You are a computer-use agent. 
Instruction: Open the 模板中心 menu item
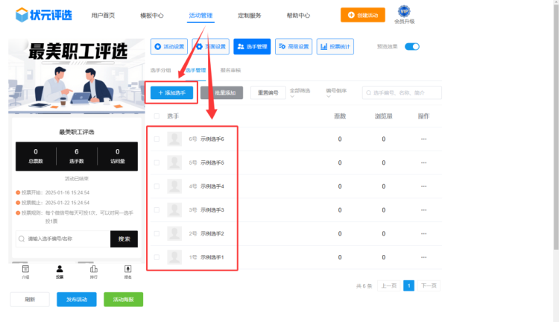pyautogui.click(x=152, y=15)
